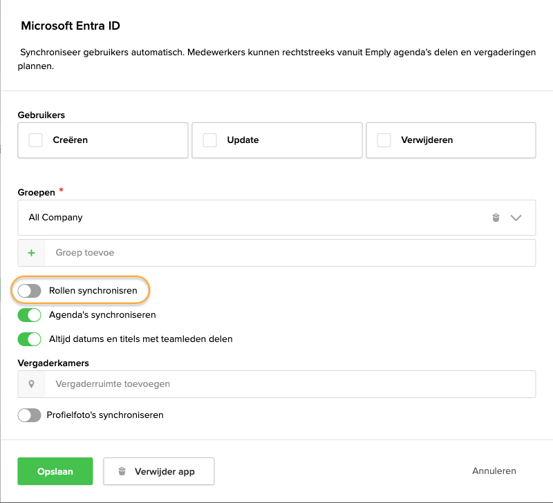Save settings with the Opslaan button
This screenshot has width=553, height=503.
tap(55, 471)
